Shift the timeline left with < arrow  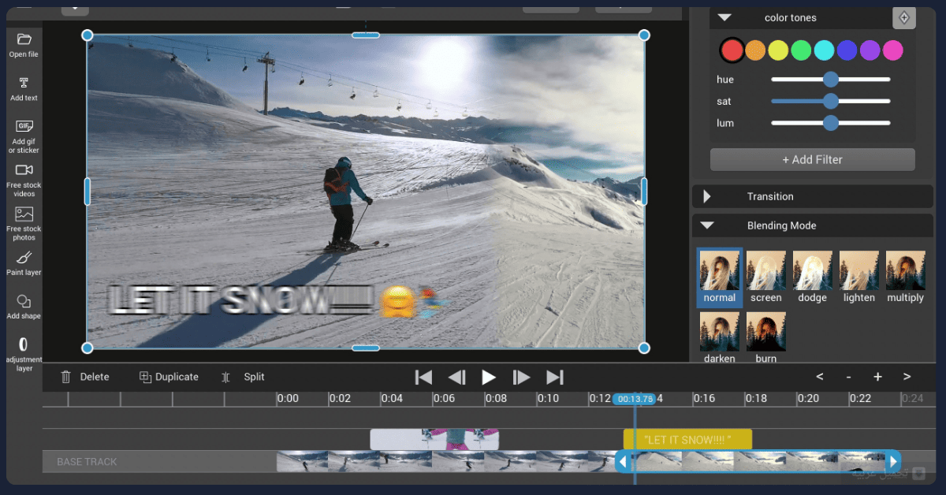point(820,377)
